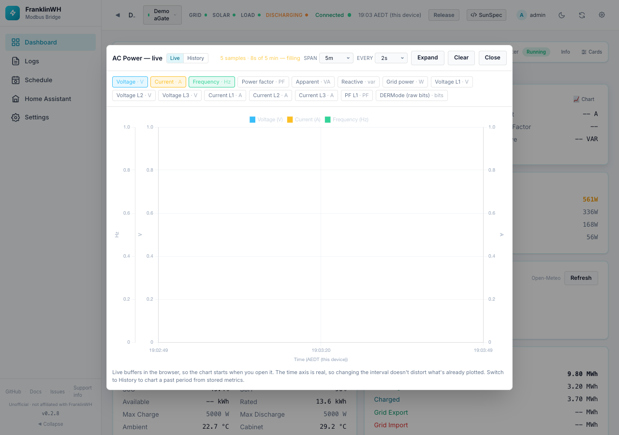Open the Support info footer link

click(82, 391)
